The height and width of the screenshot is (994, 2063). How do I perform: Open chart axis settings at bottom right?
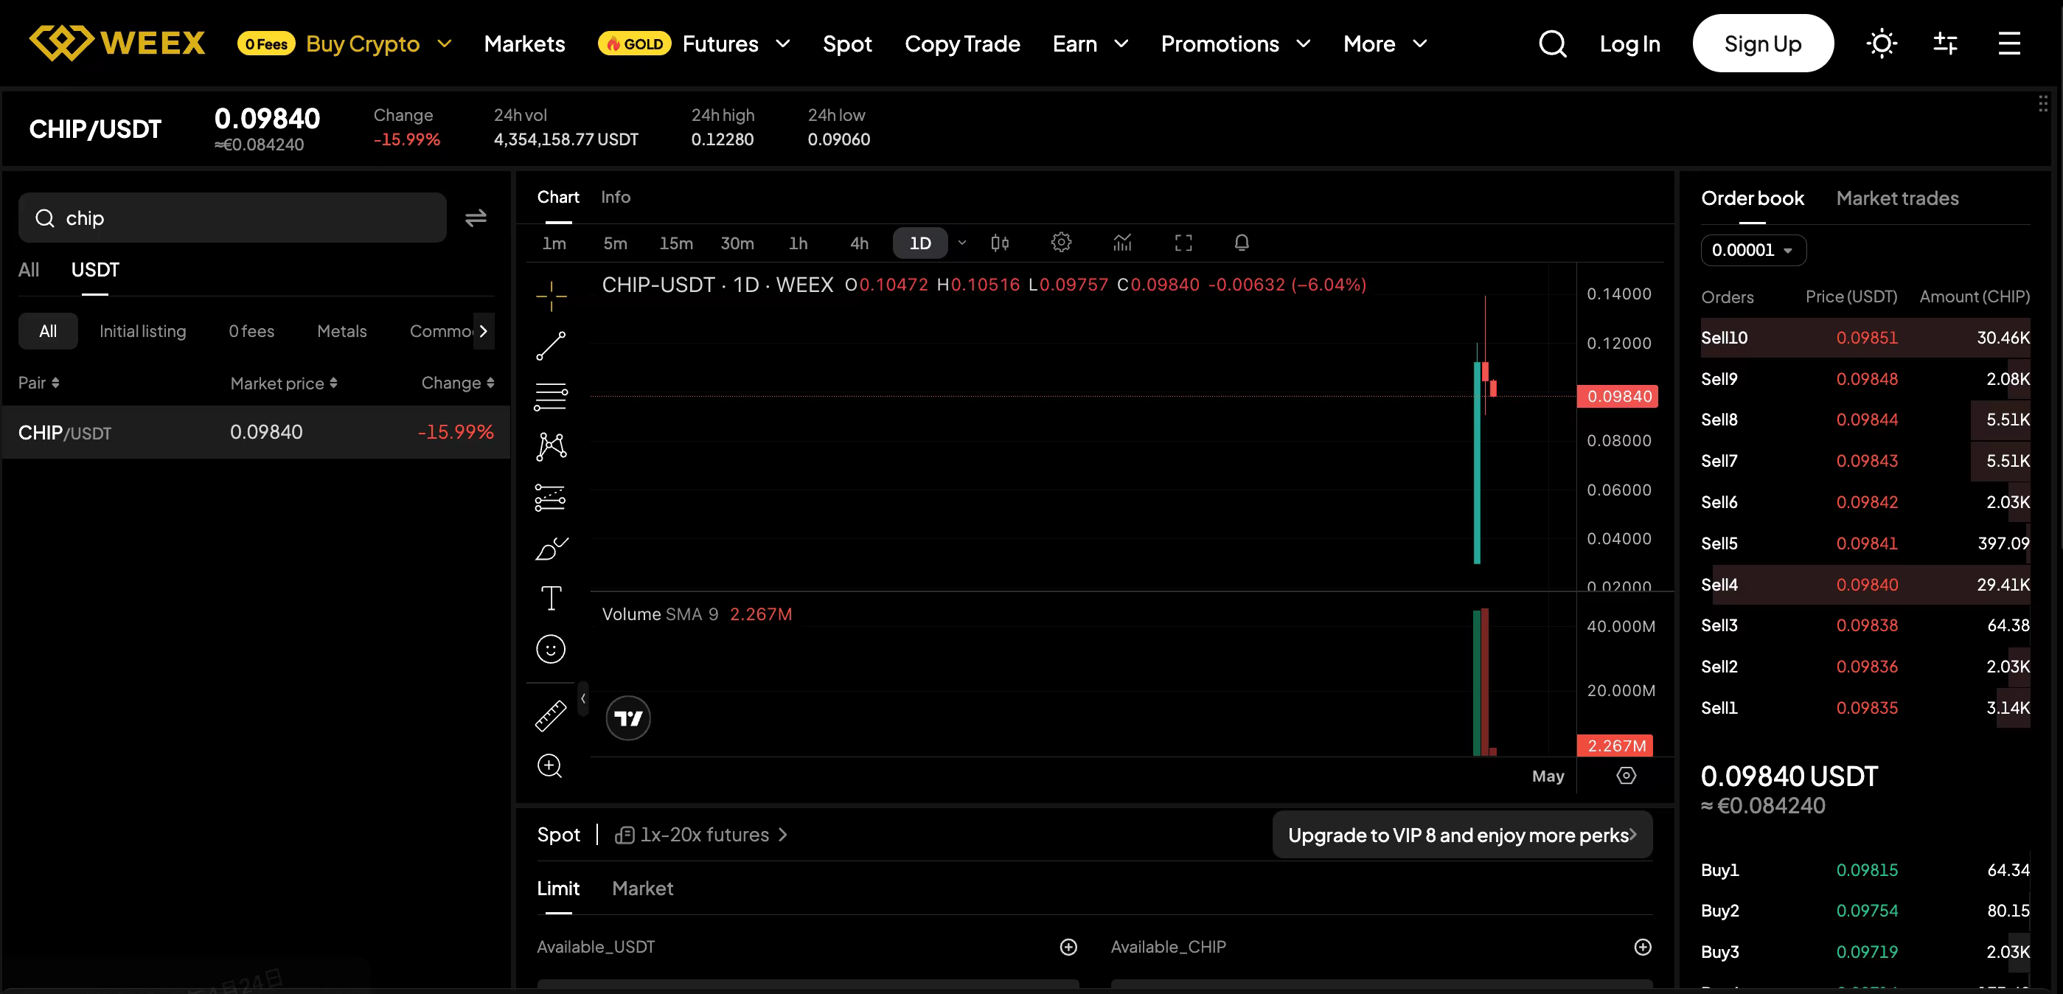[1626, 775]
